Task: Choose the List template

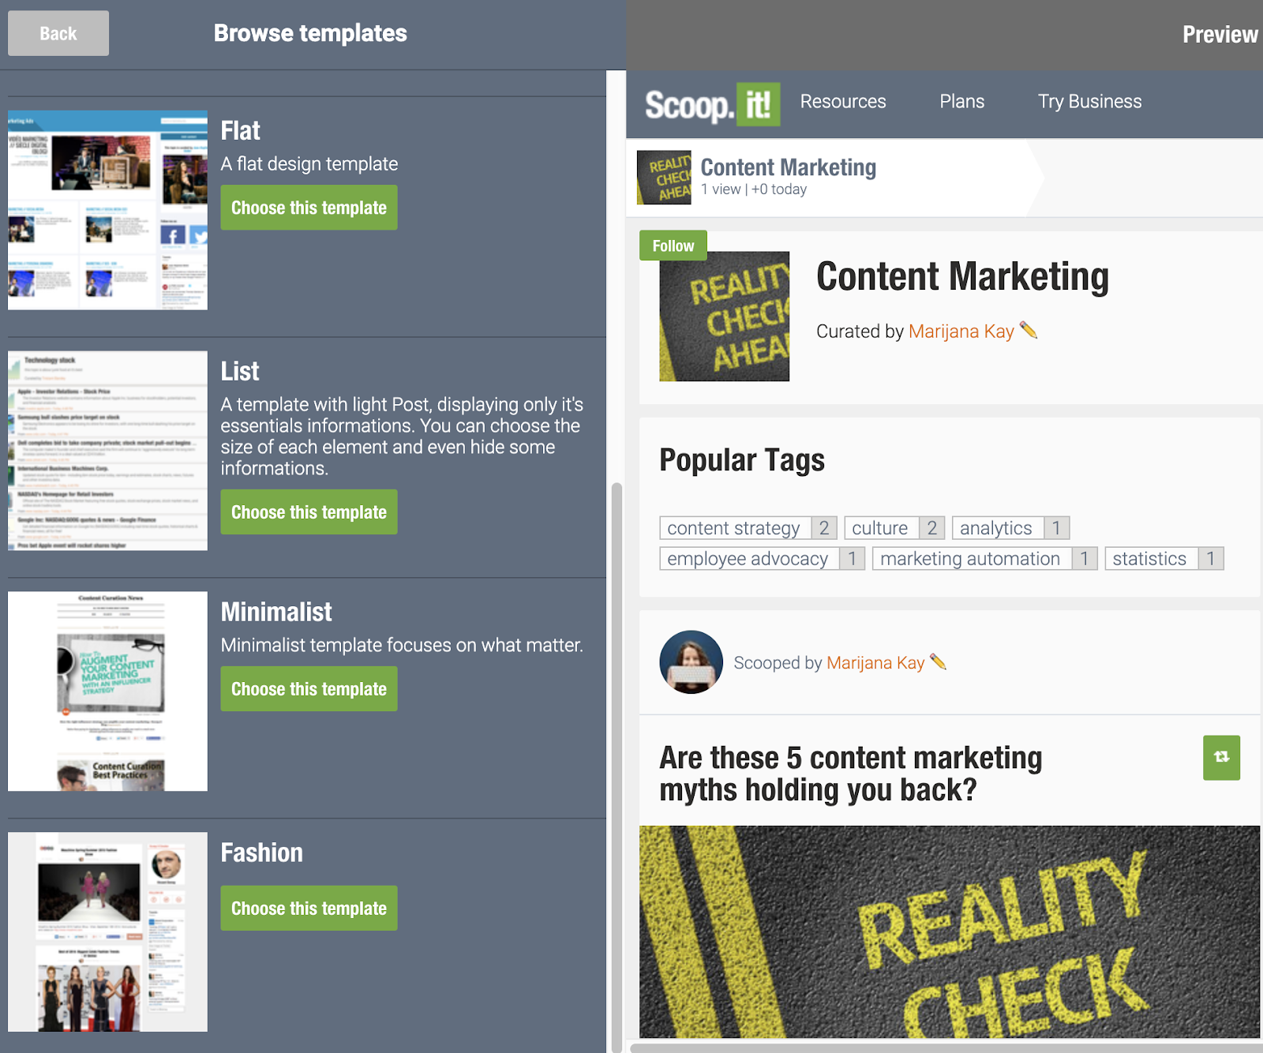Action: pos(309,512)
